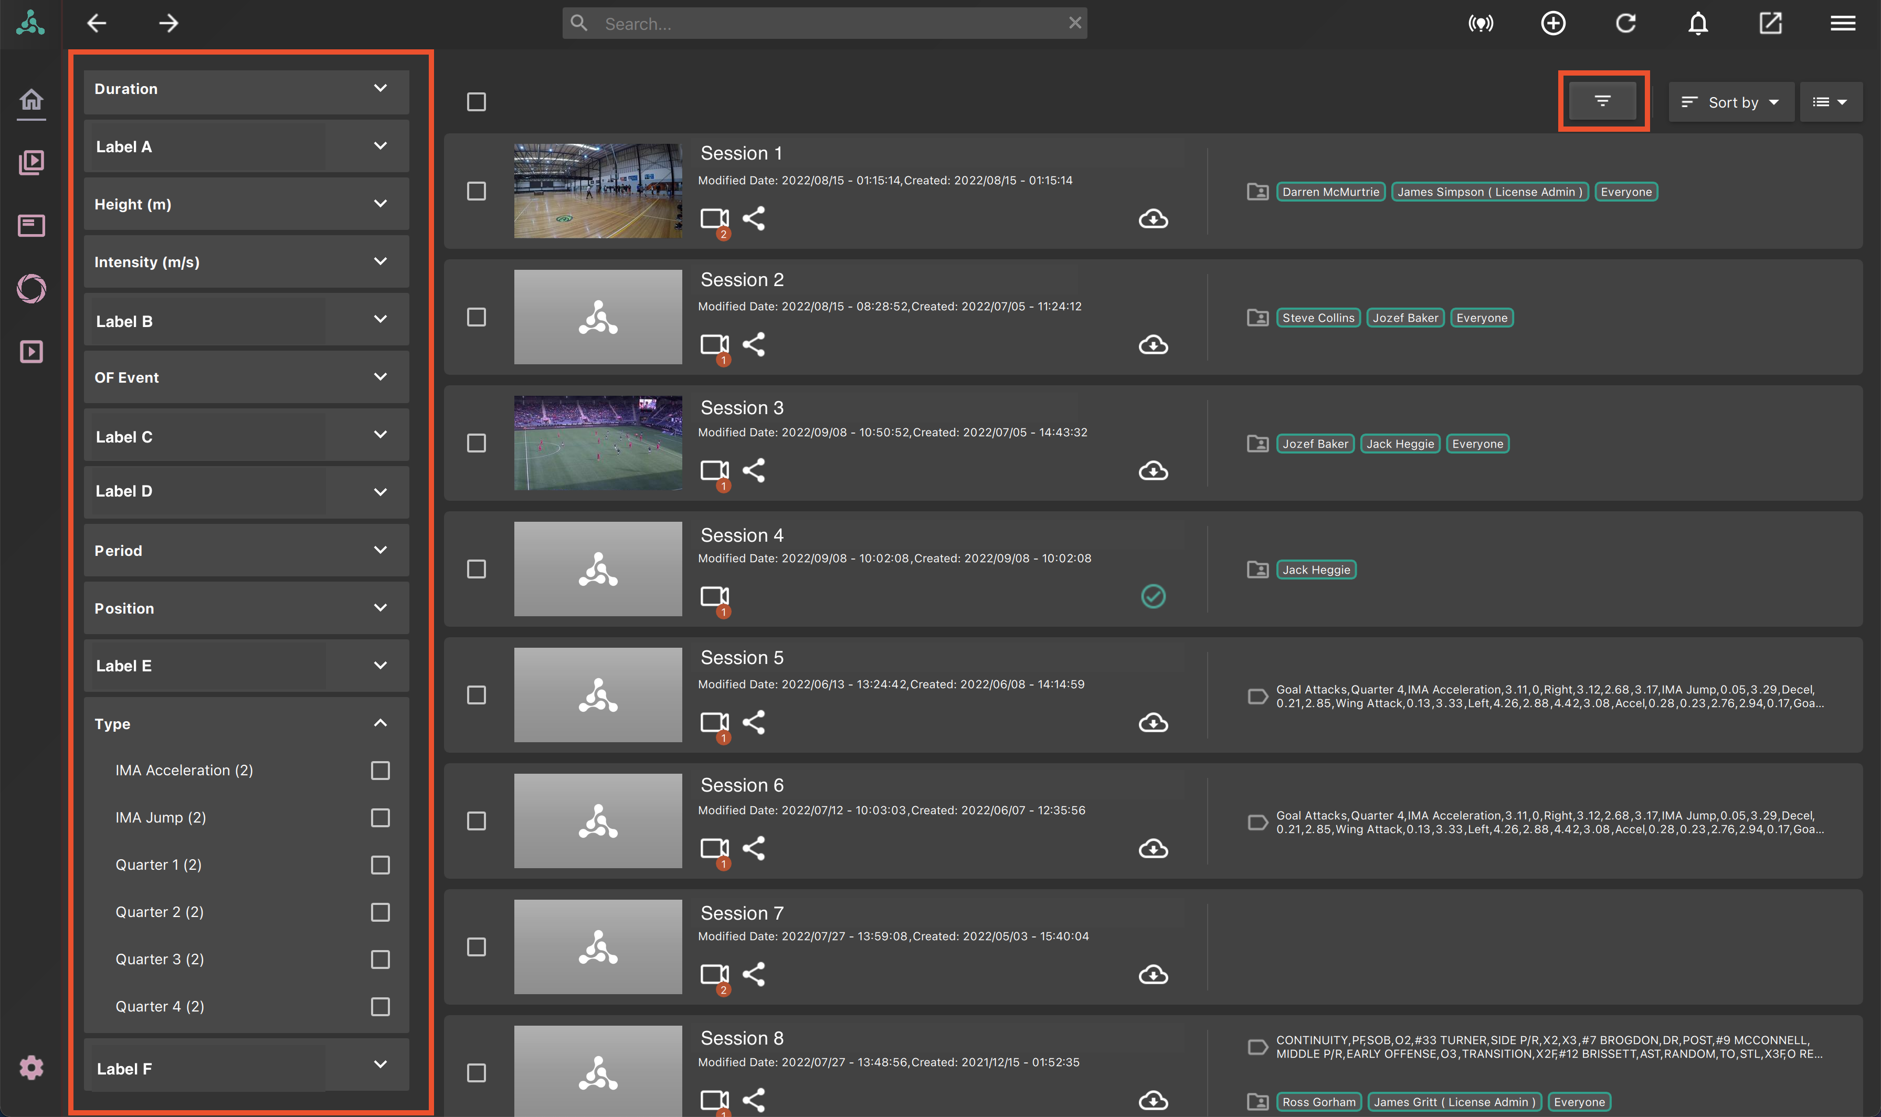Screen dimensions: 1881x1117
Task: Download Session 5 from the cloud
Action: [1153, 723]
